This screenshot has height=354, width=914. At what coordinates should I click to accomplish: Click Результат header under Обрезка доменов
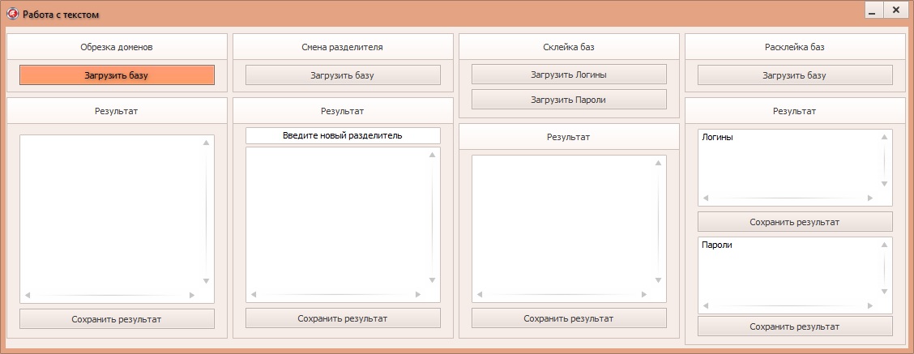tap(117, 110)
